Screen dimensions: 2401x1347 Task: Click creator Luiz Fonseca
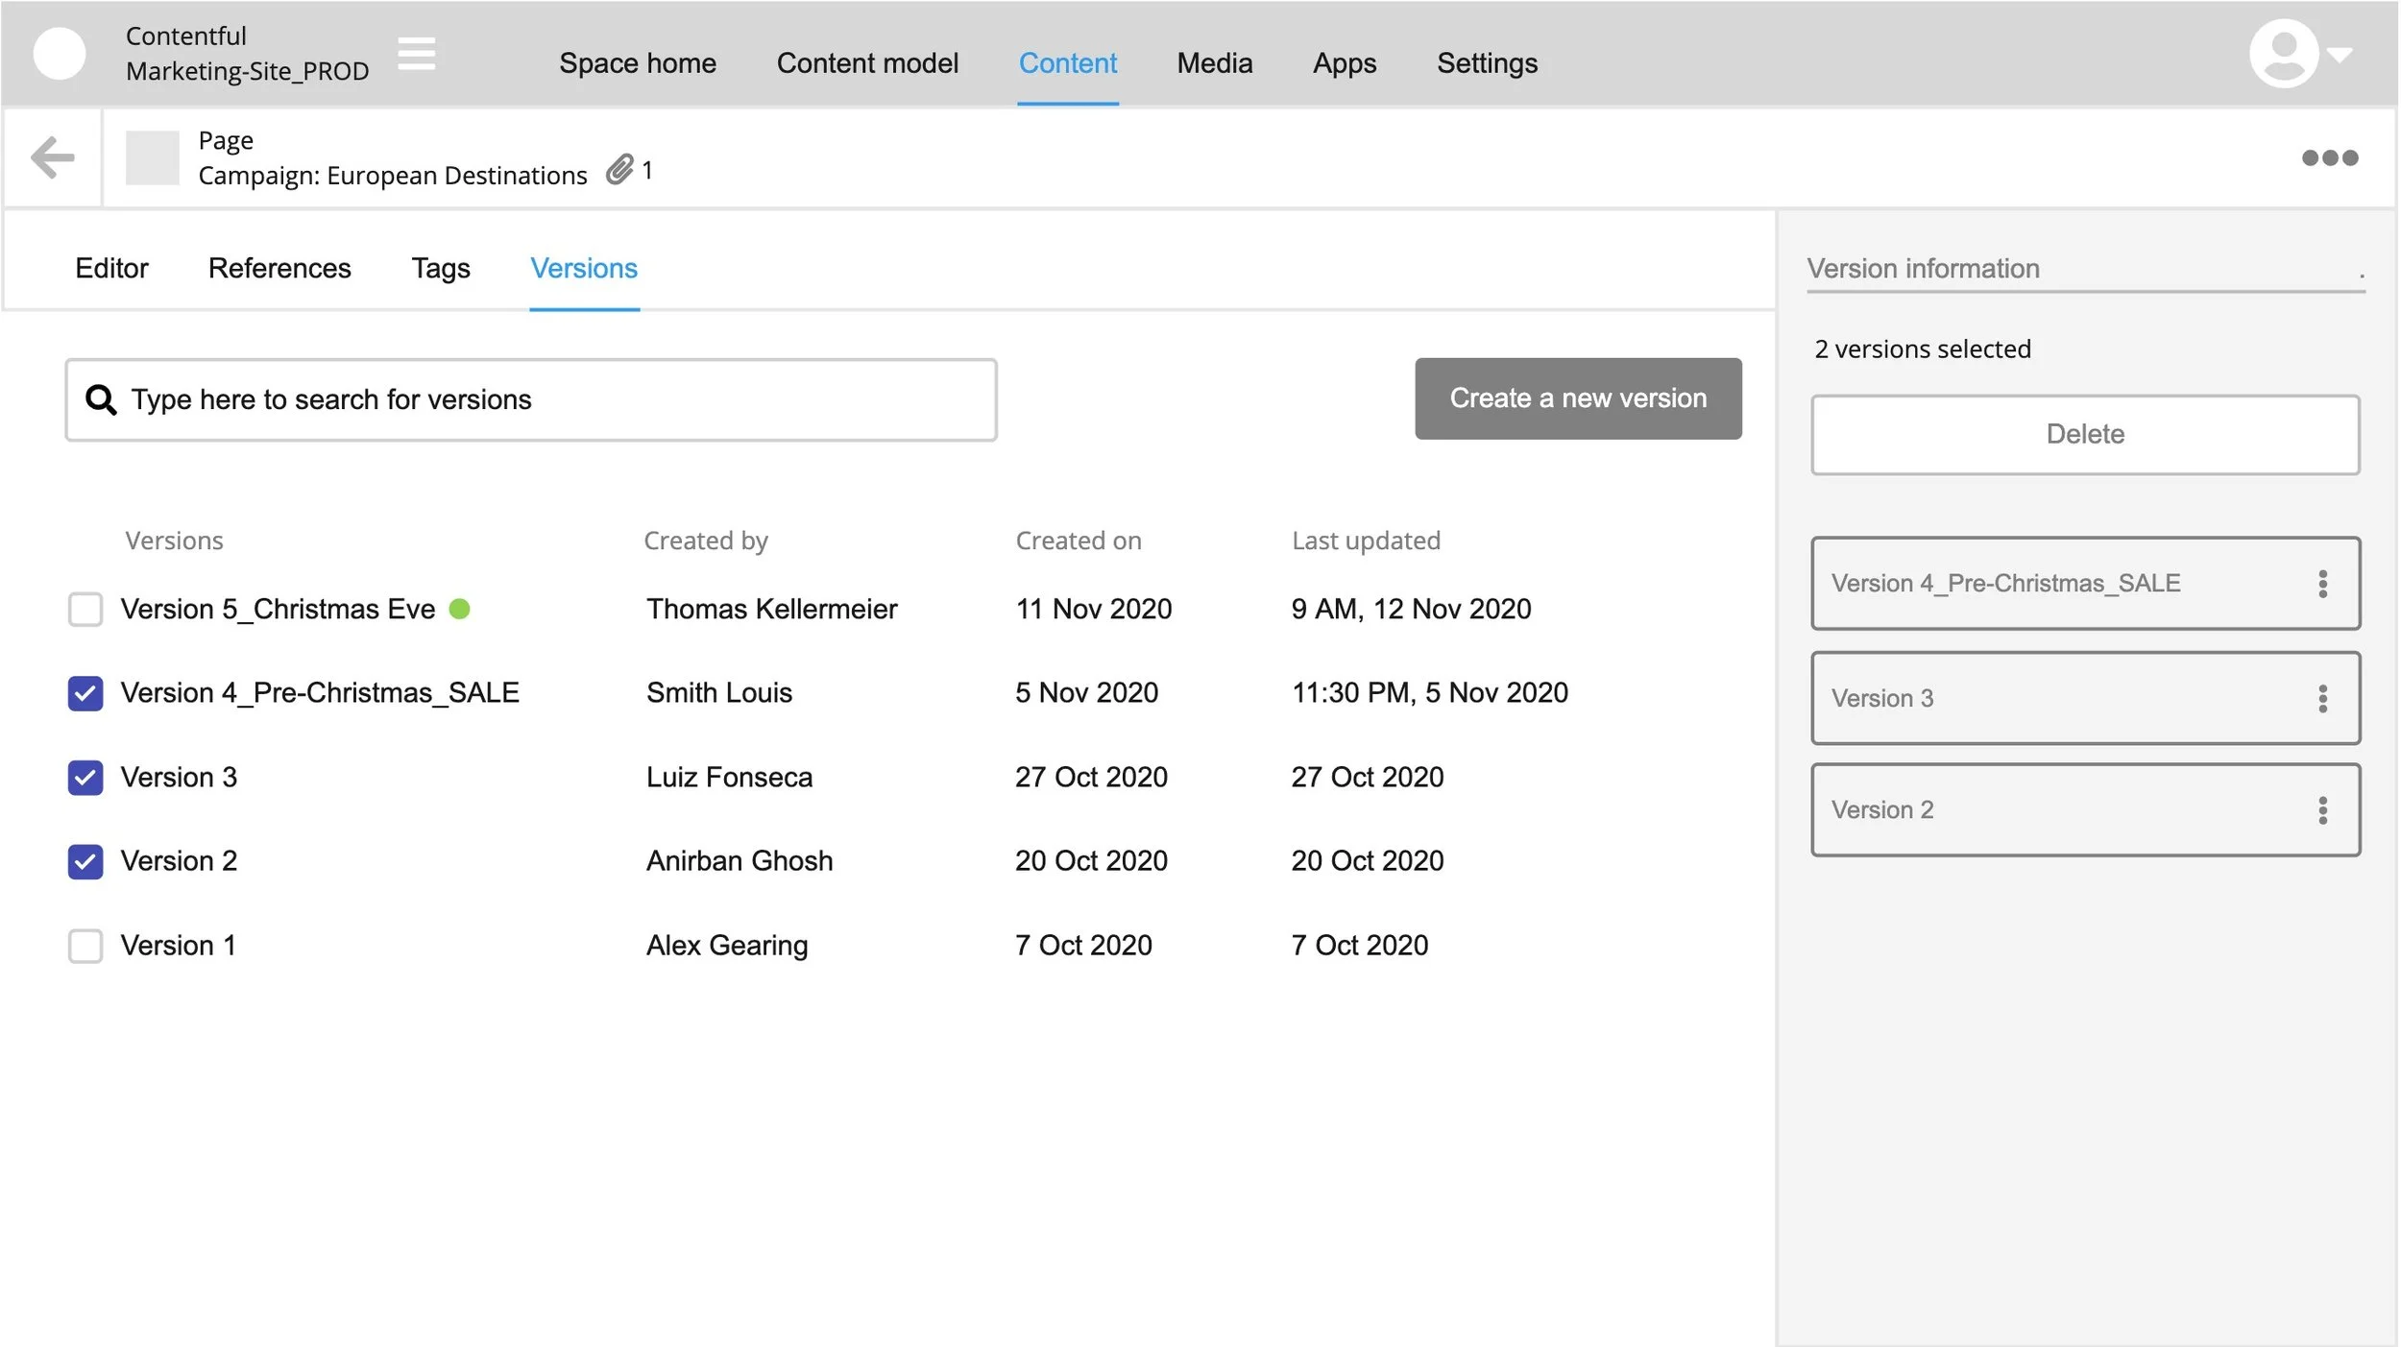[x=729, y=778]
